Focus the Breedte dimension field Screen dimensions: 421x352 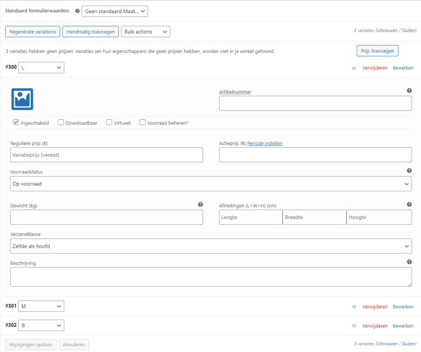315,217
